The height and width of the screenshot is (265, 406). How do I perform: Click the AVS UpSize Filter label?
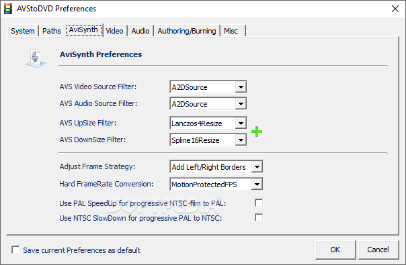click(x=88, y=123)
